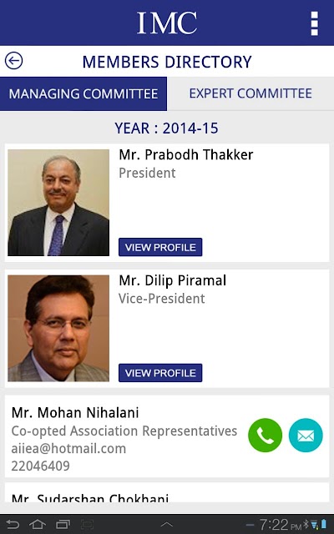The width and height of the screenshot is (334, 534).
Task: Tap the email aiiea@hotmail.com
Action: [68, 449]
